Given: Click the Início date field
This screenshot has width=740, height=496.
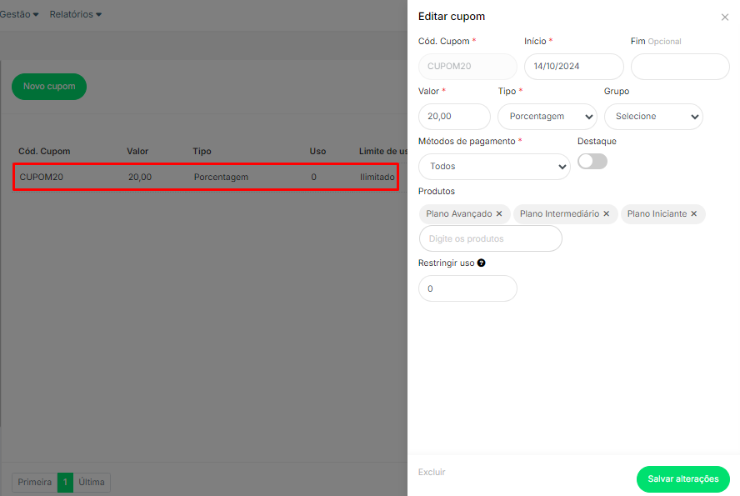Looking at the screenshot, I should point(573,67).
